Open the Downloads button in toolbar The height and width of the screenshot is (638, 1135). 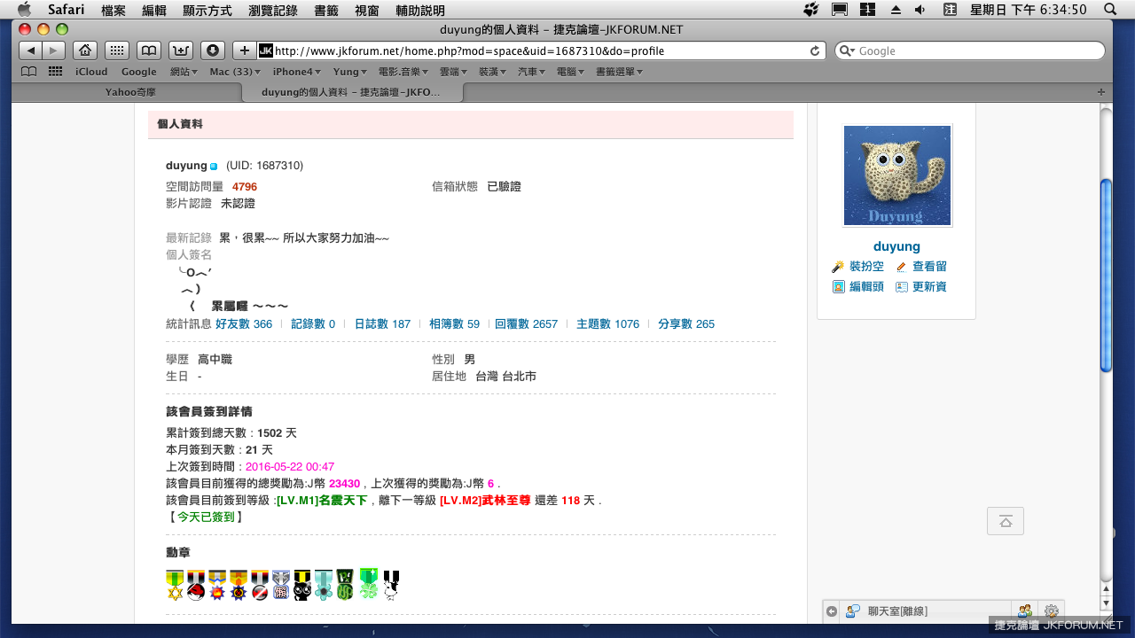pyautogui.click(x=213, y=51)
